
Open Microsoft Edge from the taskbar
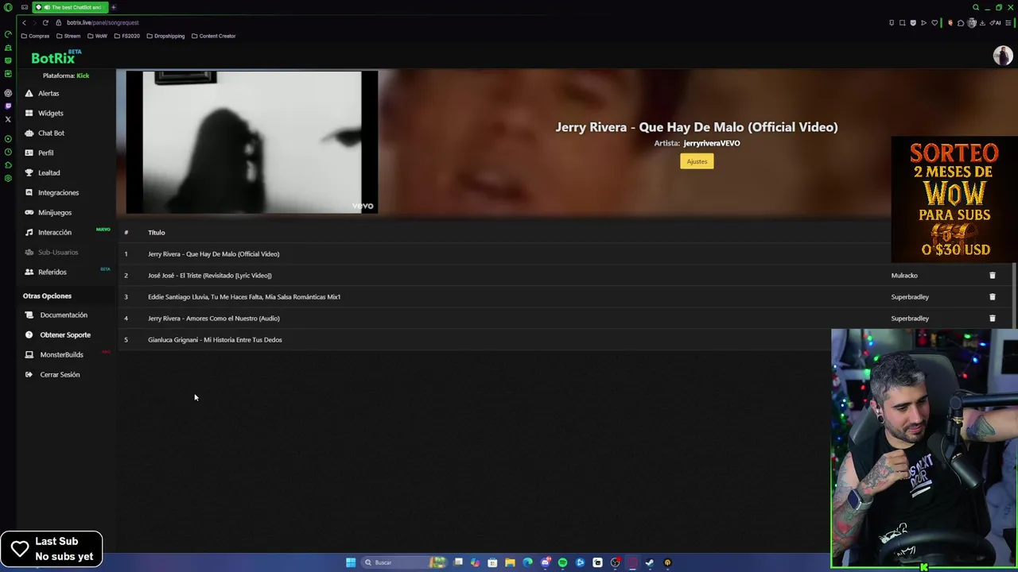527,562
